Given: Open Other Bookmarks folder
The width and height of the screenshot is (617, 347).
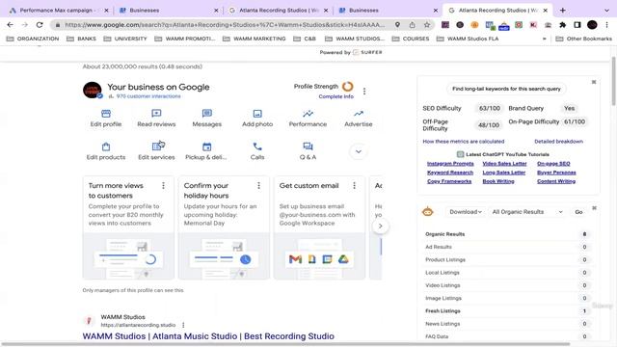Looking at the screenshot, I should 584,39.
